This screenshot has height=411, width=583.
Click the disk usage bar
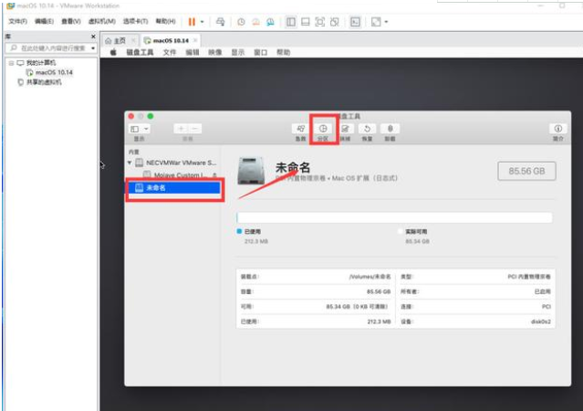(394, 218)
